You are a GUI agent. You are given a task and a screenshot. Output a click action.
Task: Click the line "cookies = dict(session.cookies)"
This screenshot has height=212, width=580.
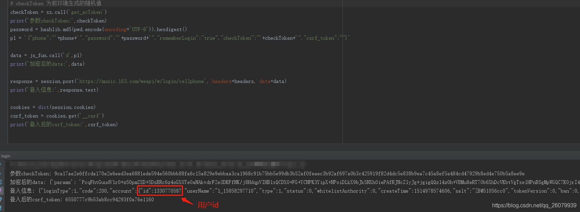pyautogui.click(x=53, y=107)
